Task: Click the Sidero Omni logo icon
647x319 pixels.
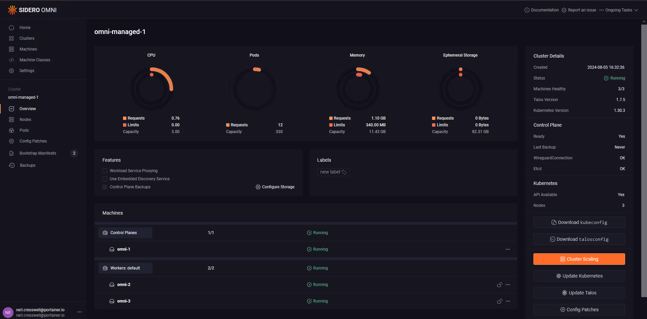Action: click(12, 10)
